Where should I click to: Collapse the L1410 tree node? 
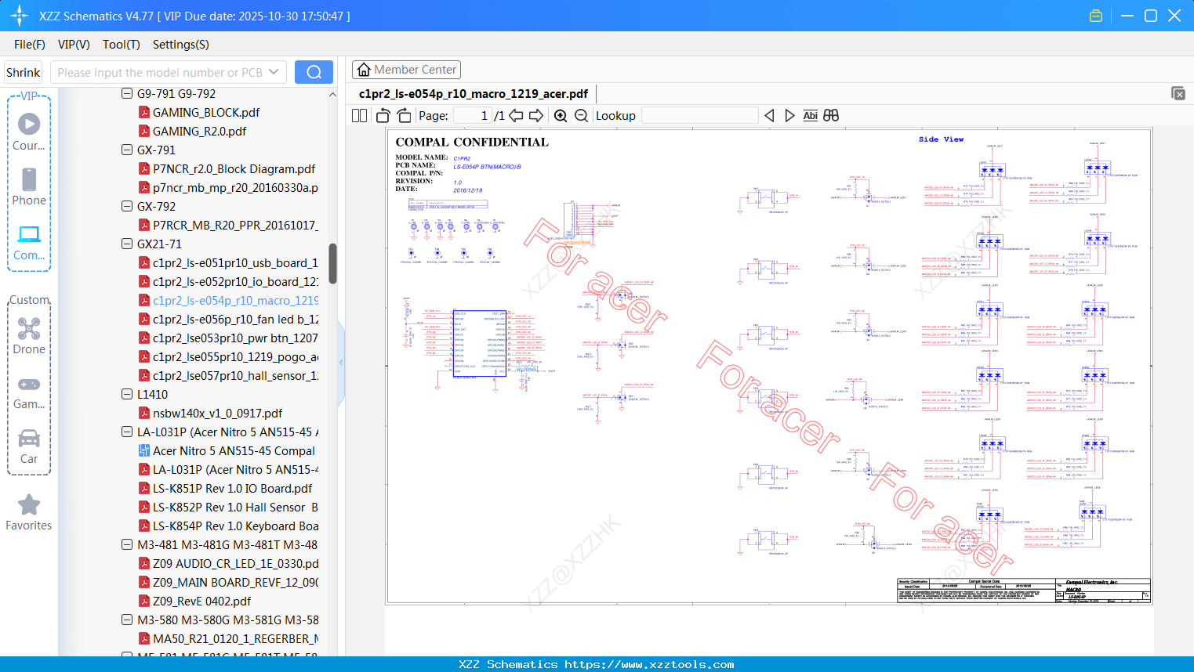pyautogui.click(x=127, y=394)
